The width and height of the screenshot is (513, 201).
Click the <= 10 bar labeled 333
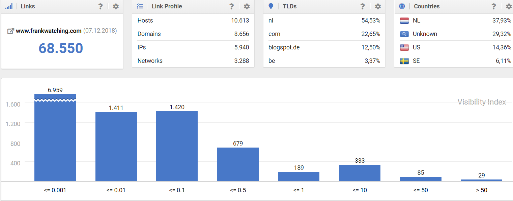[360, 173]
